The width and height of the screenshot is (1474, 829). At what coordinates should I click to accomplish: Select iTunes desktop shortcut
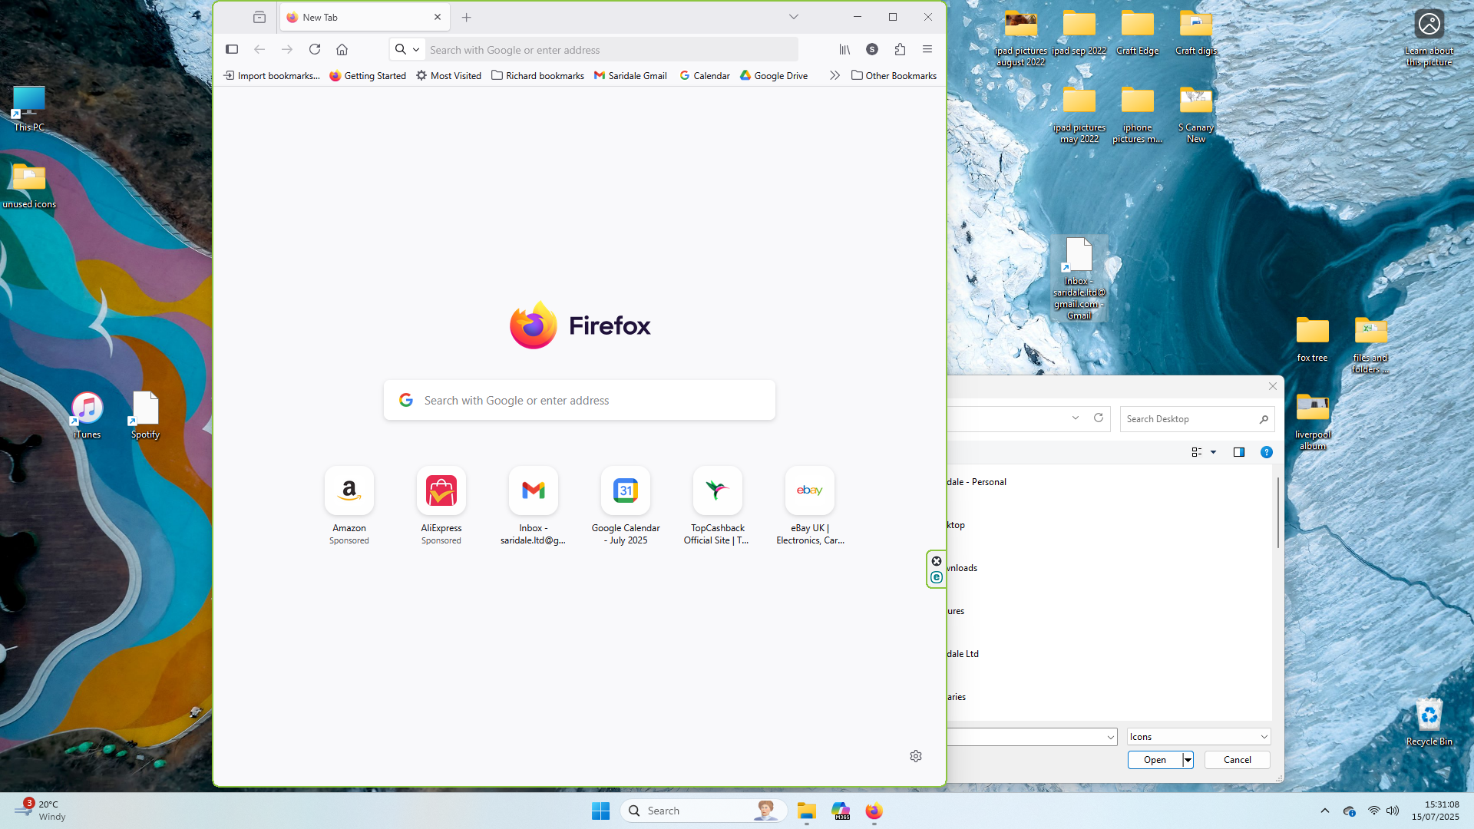point(87,415)
